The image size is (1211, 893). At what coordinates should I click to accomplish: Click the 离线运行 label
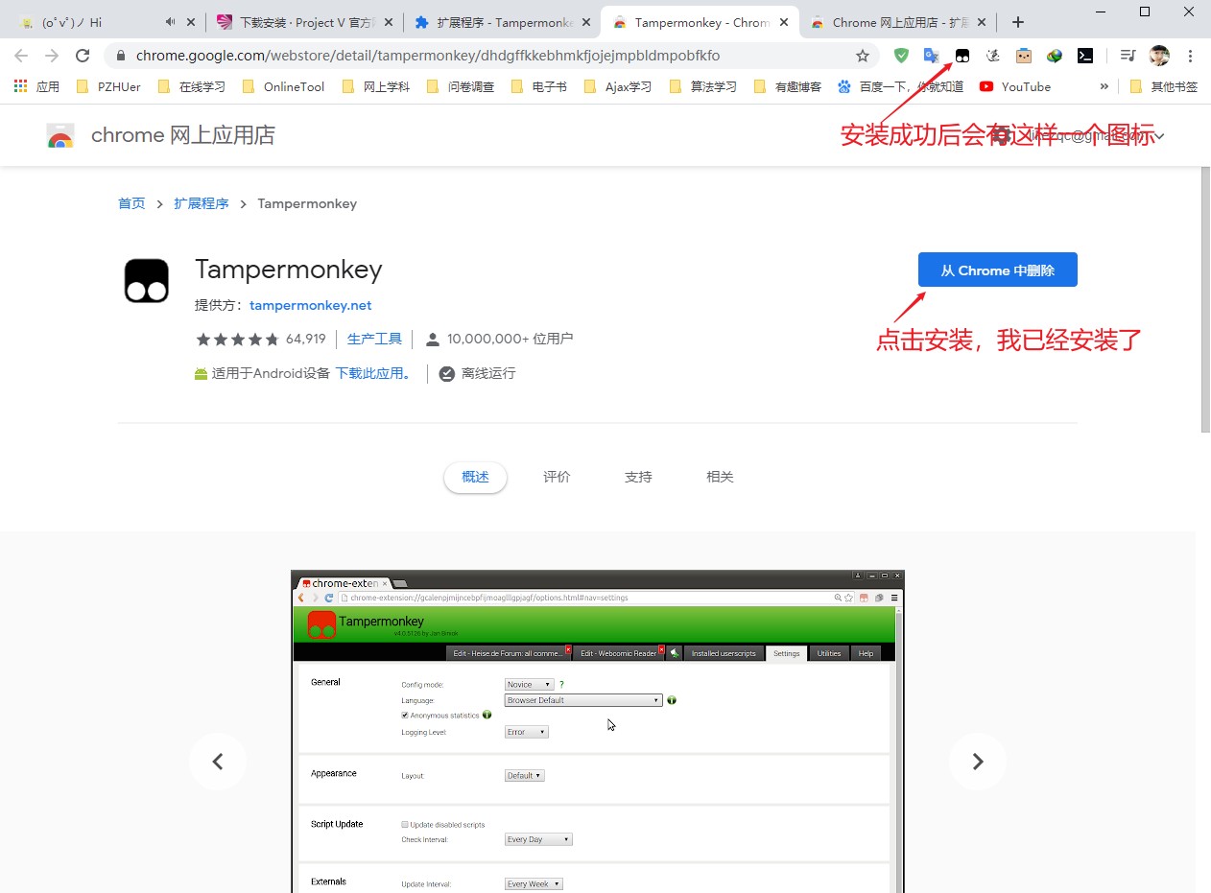click(488, 373)
